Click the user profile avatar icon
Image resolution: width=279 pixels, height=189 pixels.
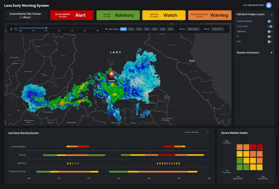coord(269,5)
